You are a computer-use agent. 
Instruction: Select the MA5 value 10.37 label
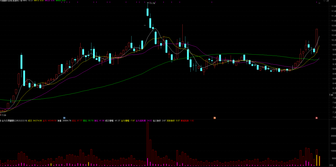pos(28,1)
